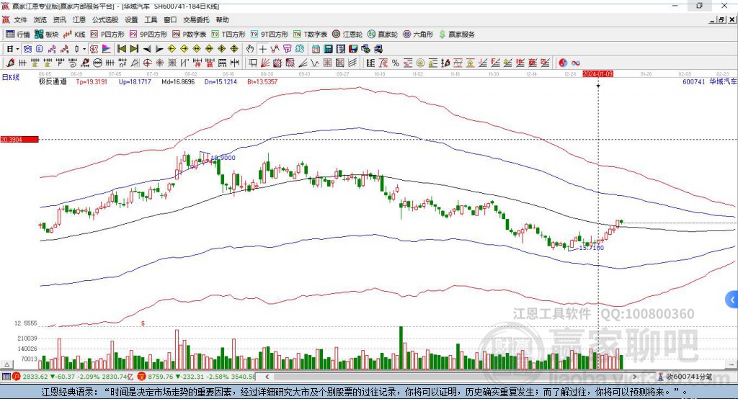
Task: Open the P数字表 tool
Action: tap(190, 35)
